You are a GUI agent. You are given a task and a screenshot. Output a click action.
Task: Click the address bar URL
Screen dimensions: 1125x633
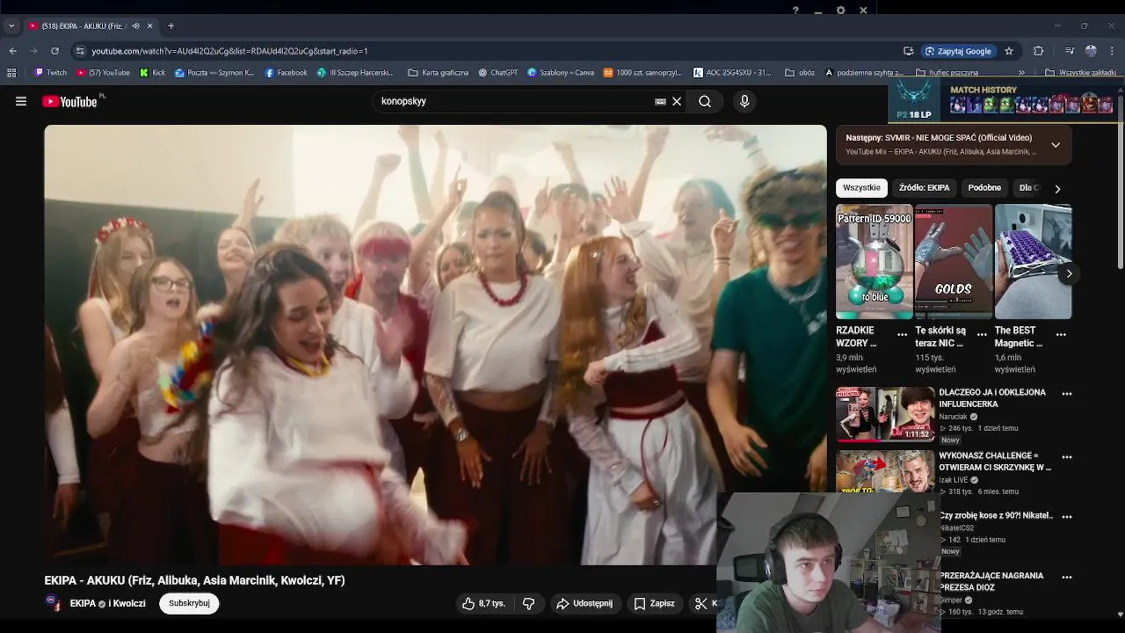pyautogui.click(x=230, y=51)
